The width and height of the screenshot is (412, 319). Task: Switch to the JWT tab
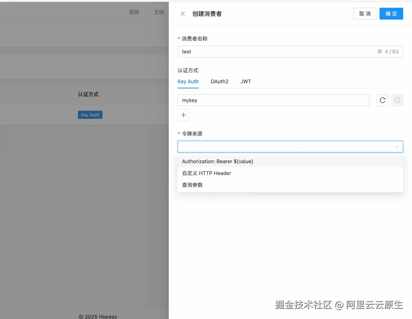click(246, 81)
